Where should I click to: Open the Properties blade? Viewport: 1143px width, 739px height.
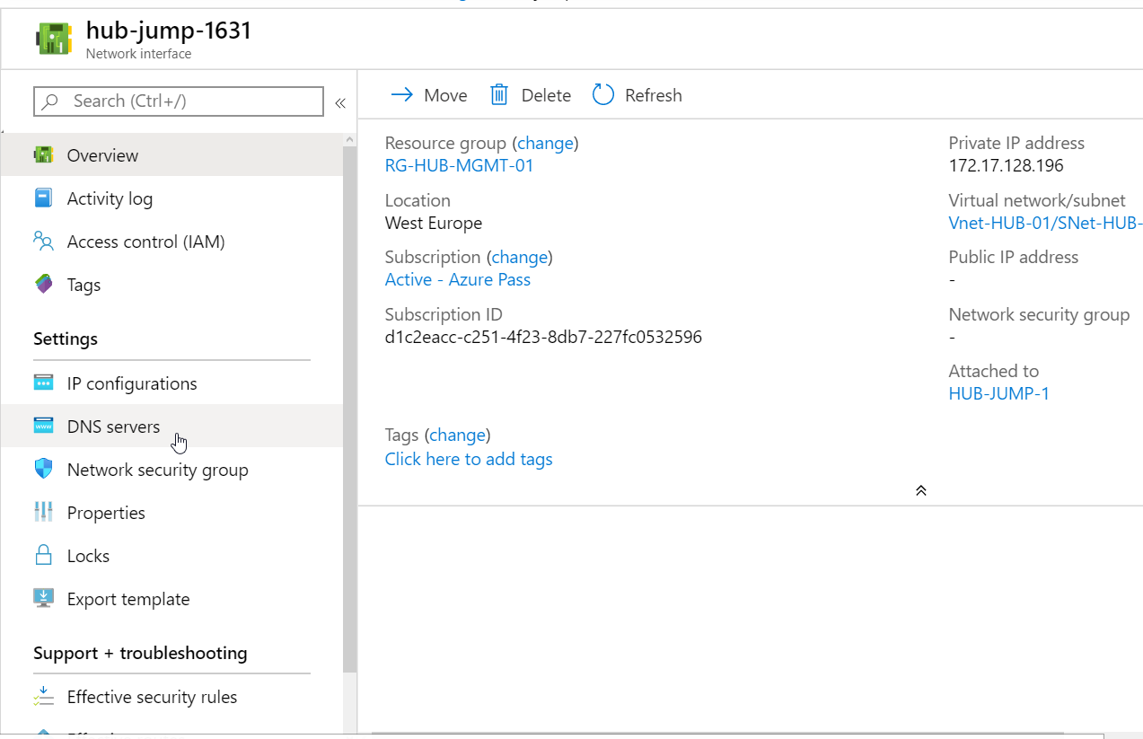click(171, 513)
